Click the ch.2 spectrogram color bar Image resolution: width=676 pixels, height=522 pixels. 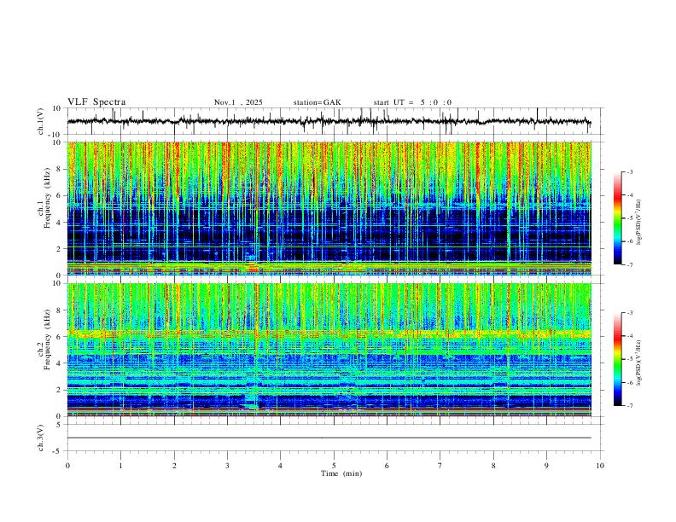tap(618, 359)
